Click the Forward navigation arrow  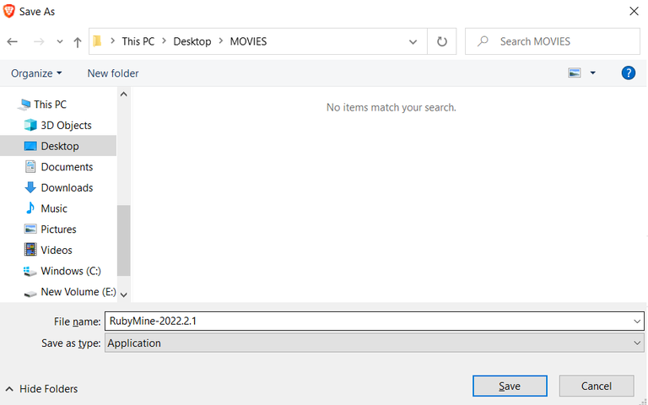tap(39, 41)
